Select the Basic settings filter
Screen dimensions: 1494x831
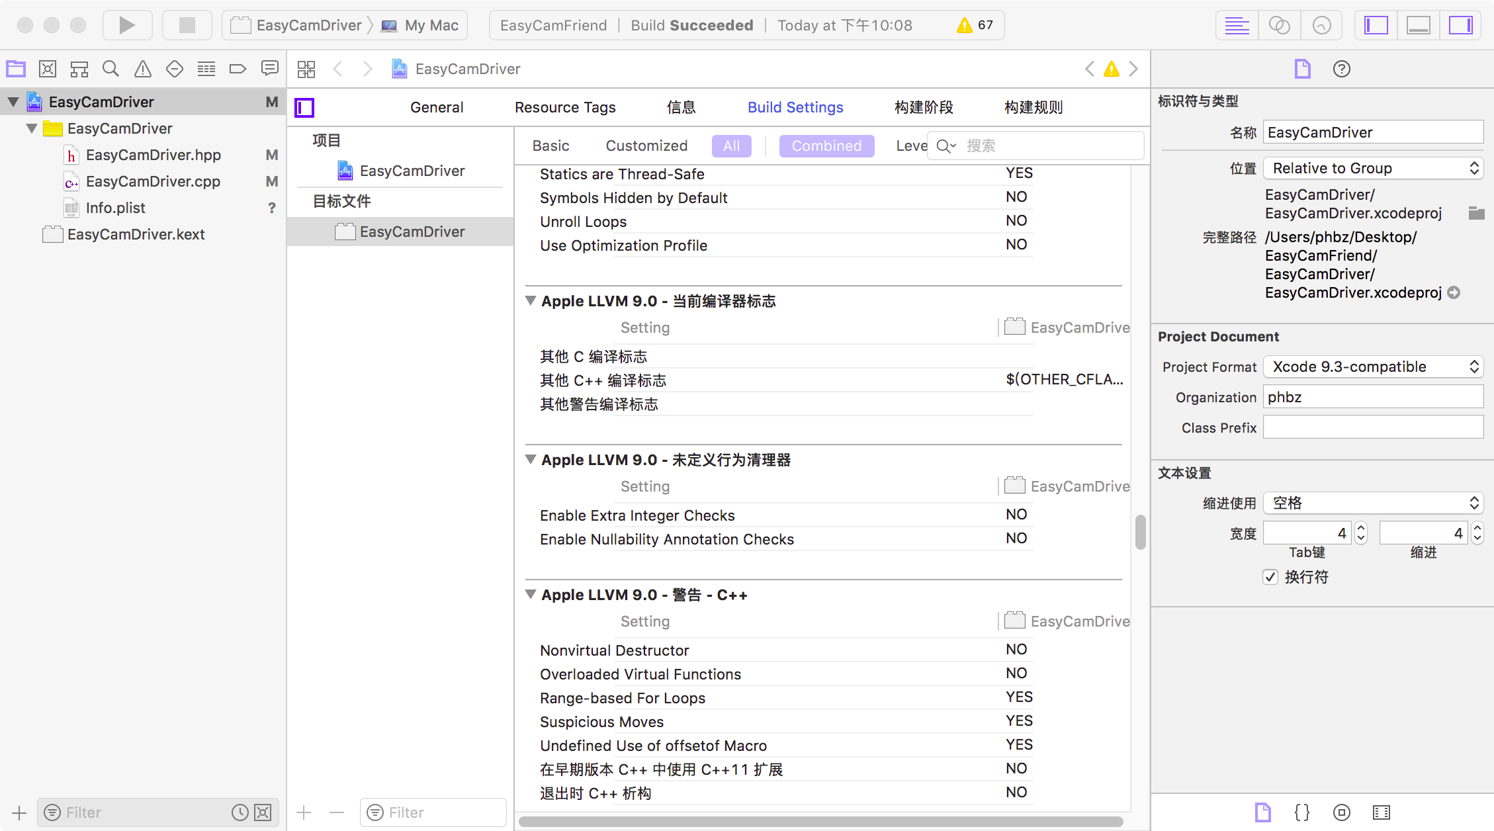click(x=550, y=146)
